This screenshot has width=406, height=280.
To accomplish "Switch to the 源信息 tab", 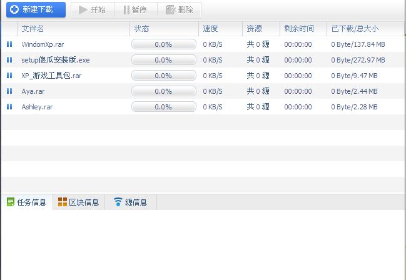I will pos(131,202).
